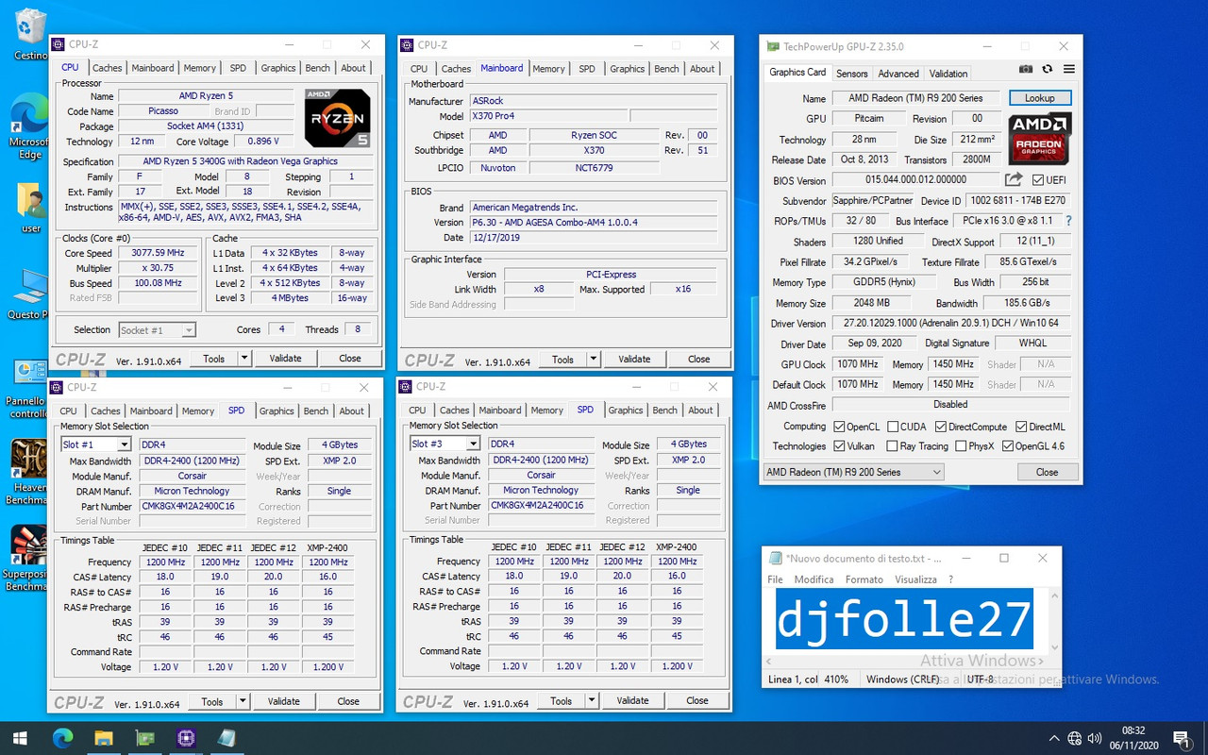Open the GPU-Z hamburger menu
This screenshot has width=1208, height=755.
click(x=1069, y=69)
